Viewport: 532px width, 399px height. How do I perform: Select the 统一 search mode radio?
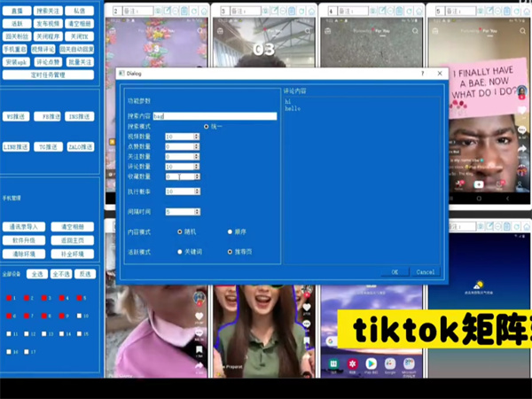[207, 127]
